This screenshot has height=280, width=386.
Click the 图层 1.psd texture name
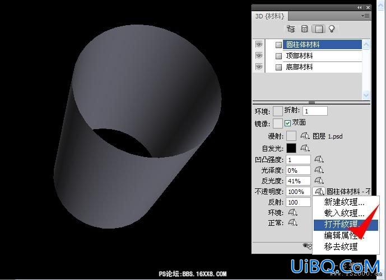pyautogui.click(x=328, y=136)
